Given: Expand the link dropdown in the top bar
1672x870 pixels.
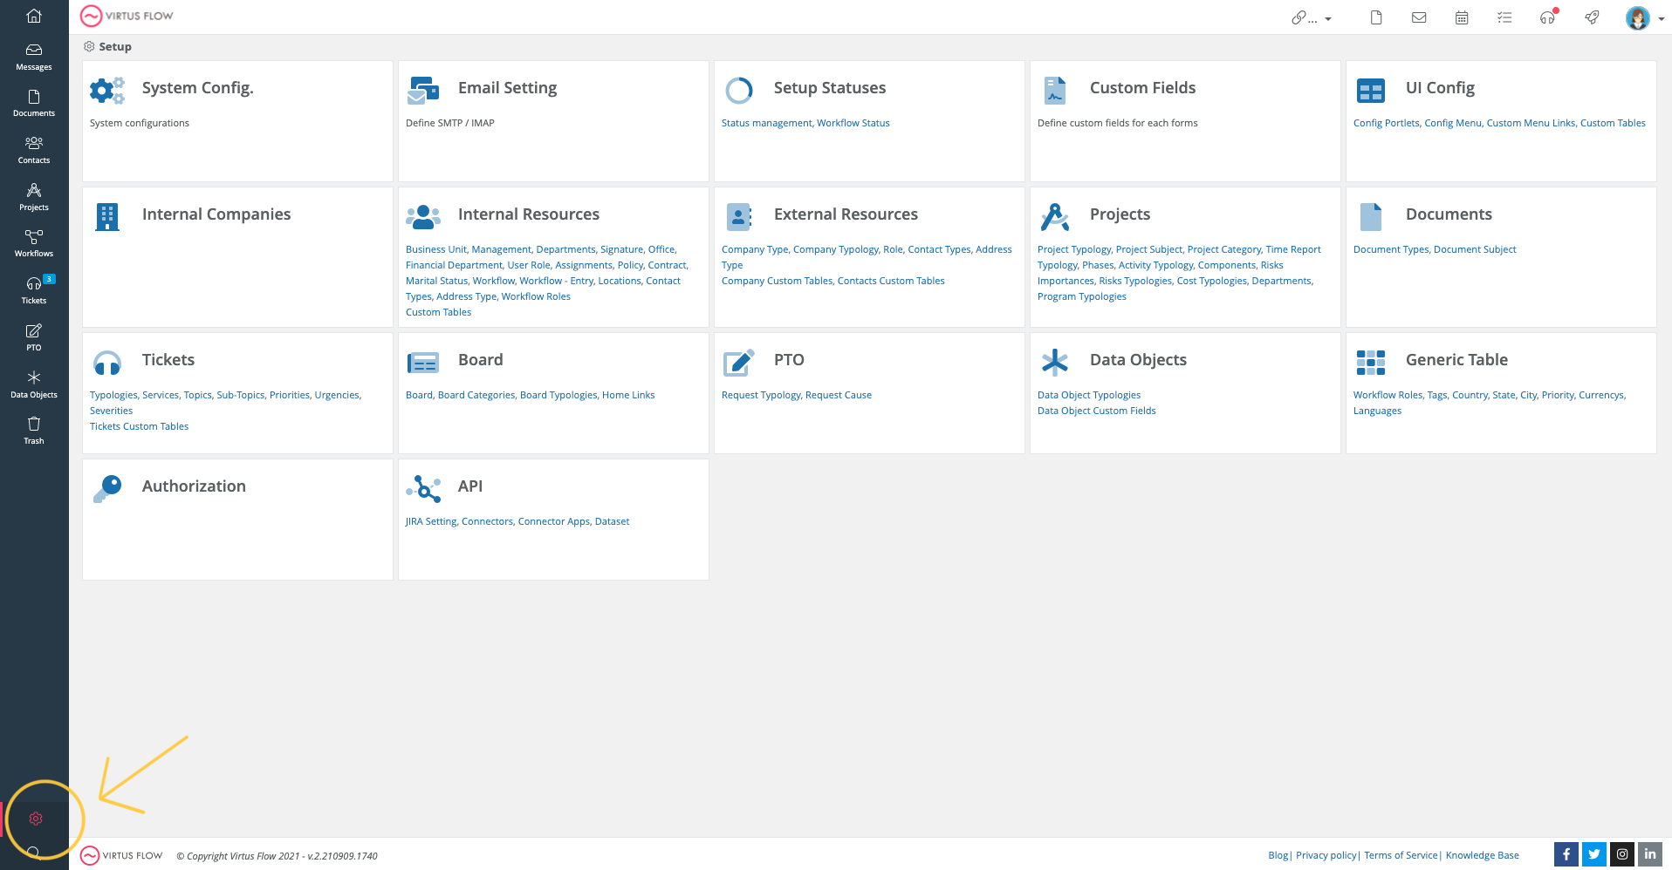Looking at the screenshot, I should point(1328,17).
